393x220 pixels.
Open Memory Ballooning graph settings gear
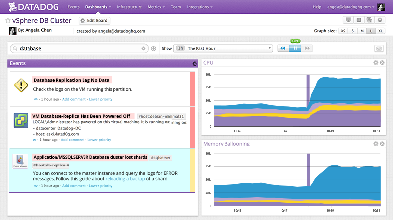376,144
